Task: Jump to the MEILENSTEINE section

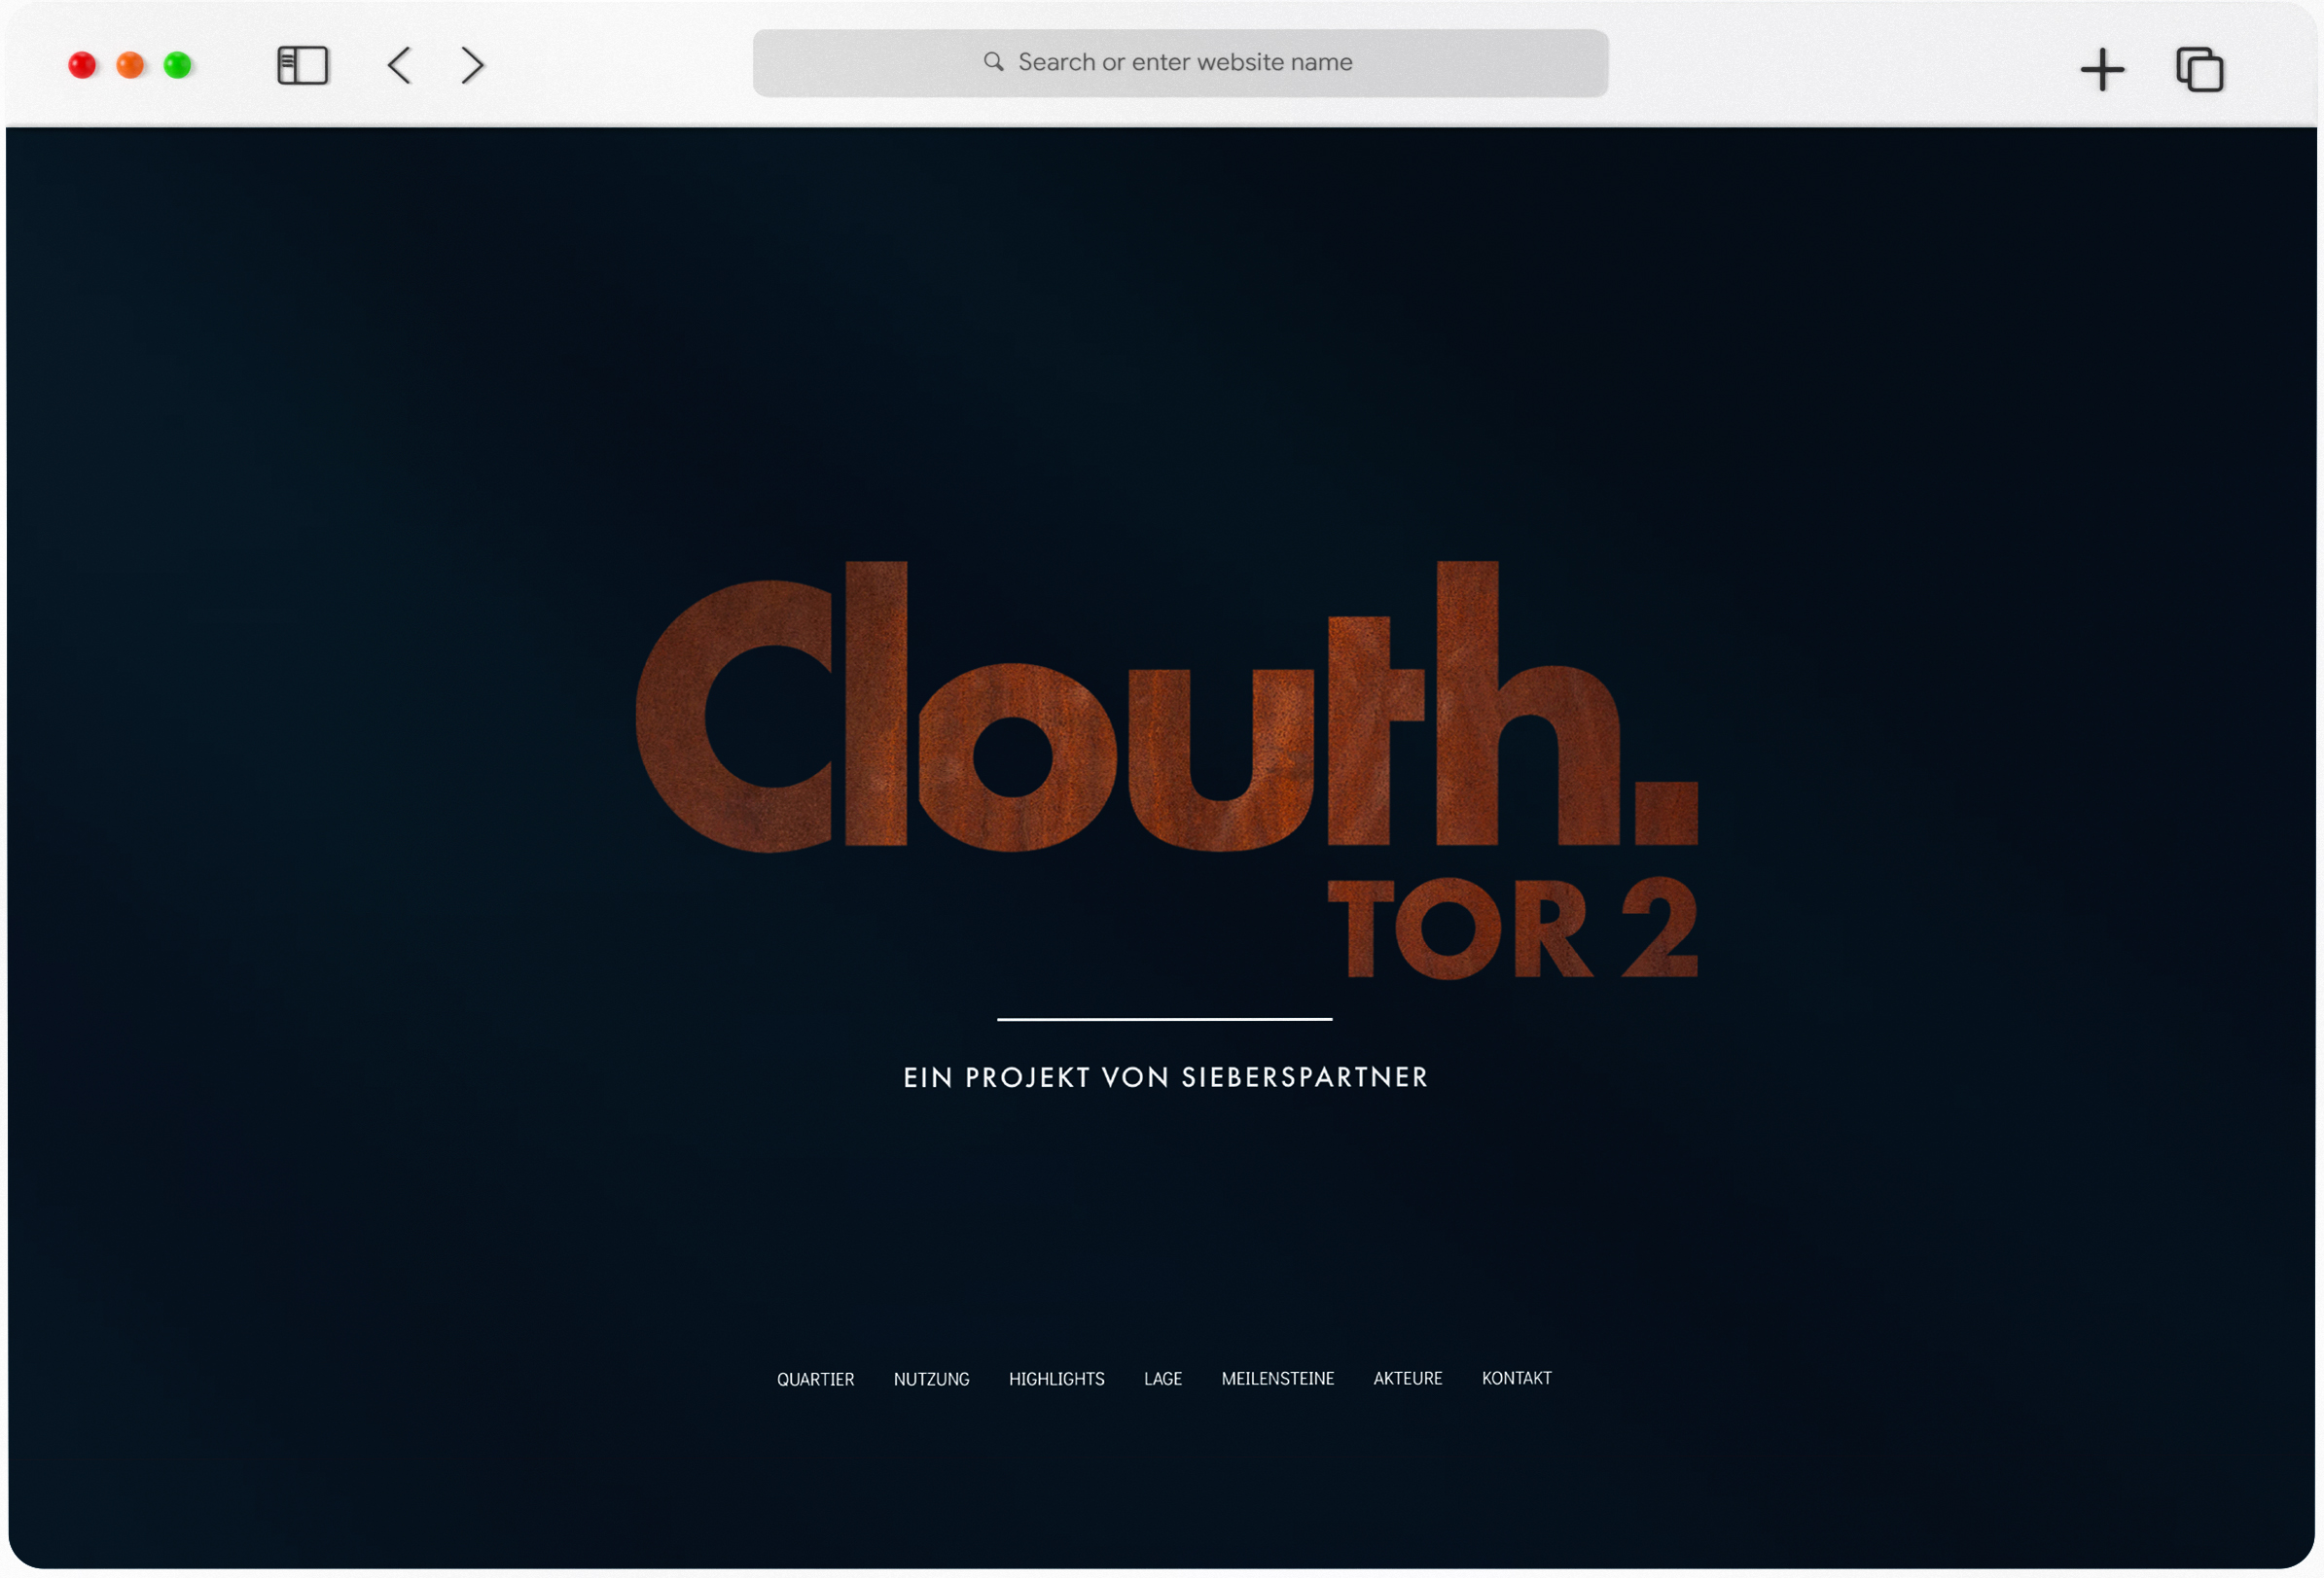Action: pos(1277,1379)
